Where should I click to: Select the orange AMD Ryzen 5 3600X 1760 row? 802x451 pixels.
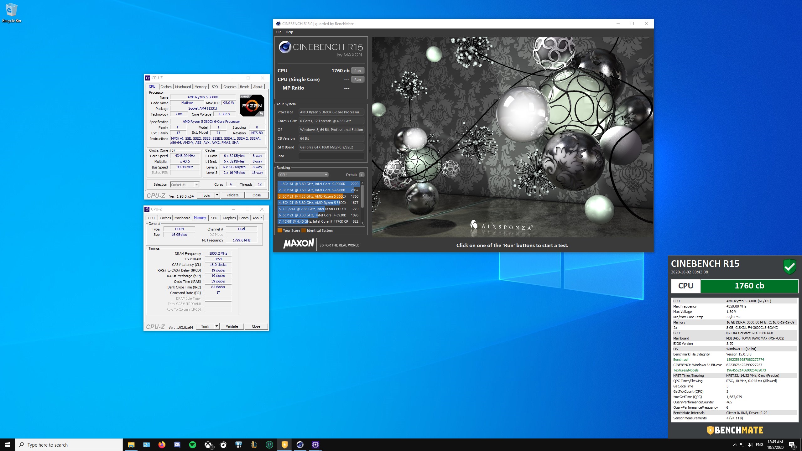pyautogui.click(x=318, y=196)
